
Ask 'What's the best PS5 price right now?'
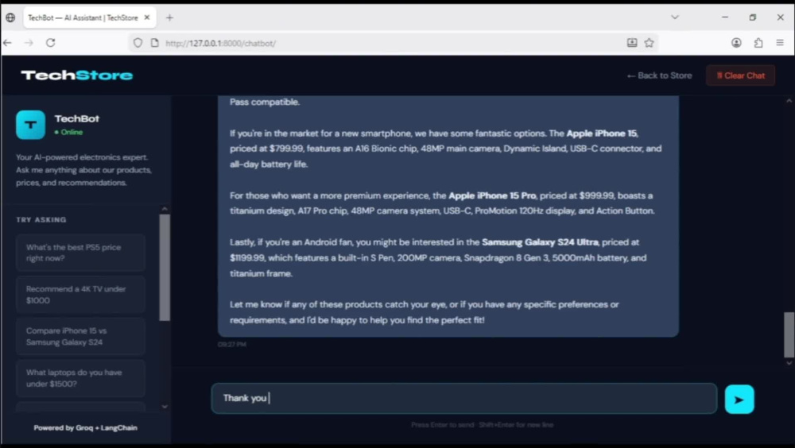coord(80,253)
